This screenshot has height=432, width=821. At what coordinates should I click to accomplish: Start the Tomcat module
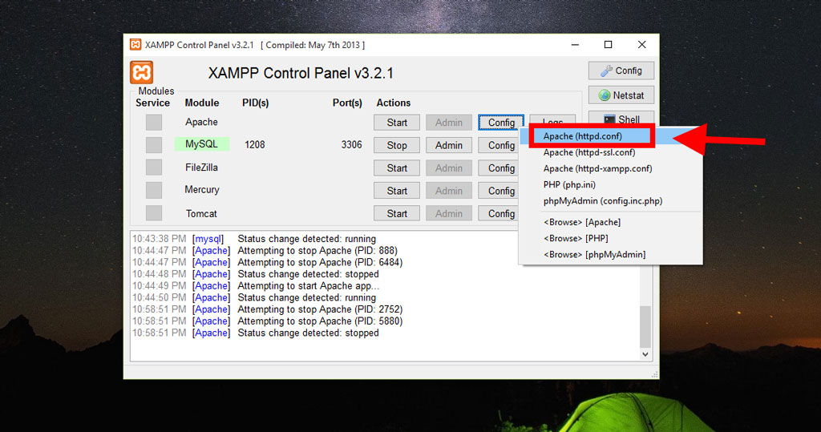tap(396, 214)
